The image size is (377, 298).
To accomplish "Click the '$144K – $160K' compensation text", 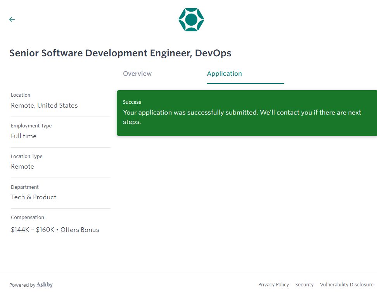I will click(33, 230).
